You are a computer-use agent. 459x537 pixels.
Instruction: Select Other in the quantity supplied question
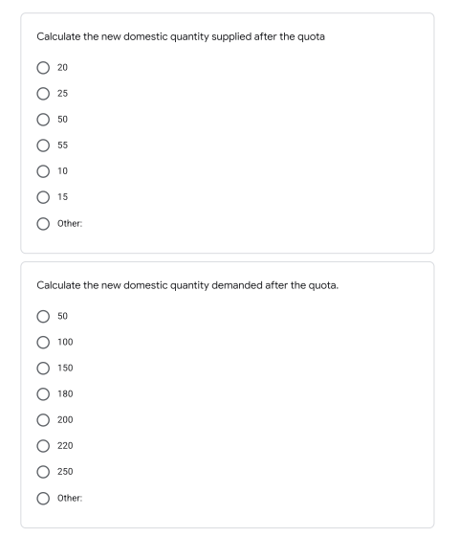(43, 224)
